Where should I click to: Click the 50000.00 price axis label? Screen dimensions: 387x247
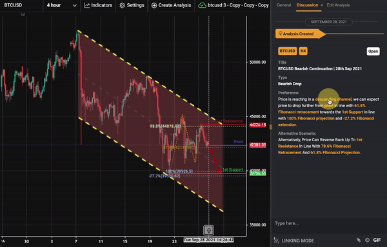[257, 62]
